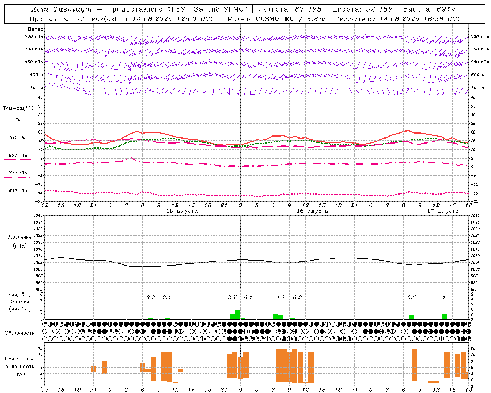491x393 pixels.
Task: Click the 'Осадки' panel label
Action: point(20,302)
